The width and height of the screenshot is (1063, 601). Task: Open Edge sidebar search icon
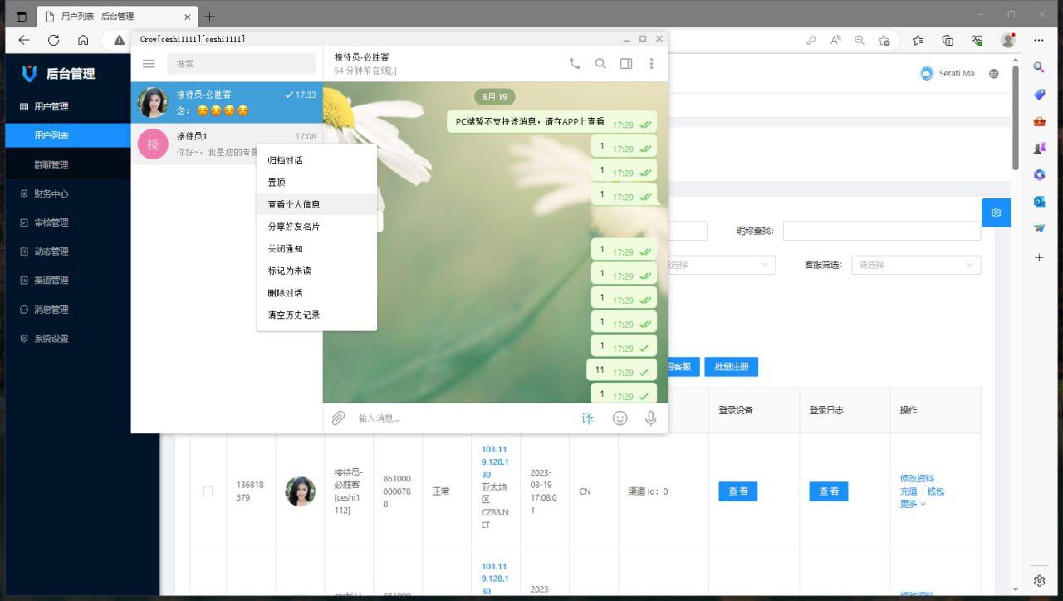click(1039, 67)
